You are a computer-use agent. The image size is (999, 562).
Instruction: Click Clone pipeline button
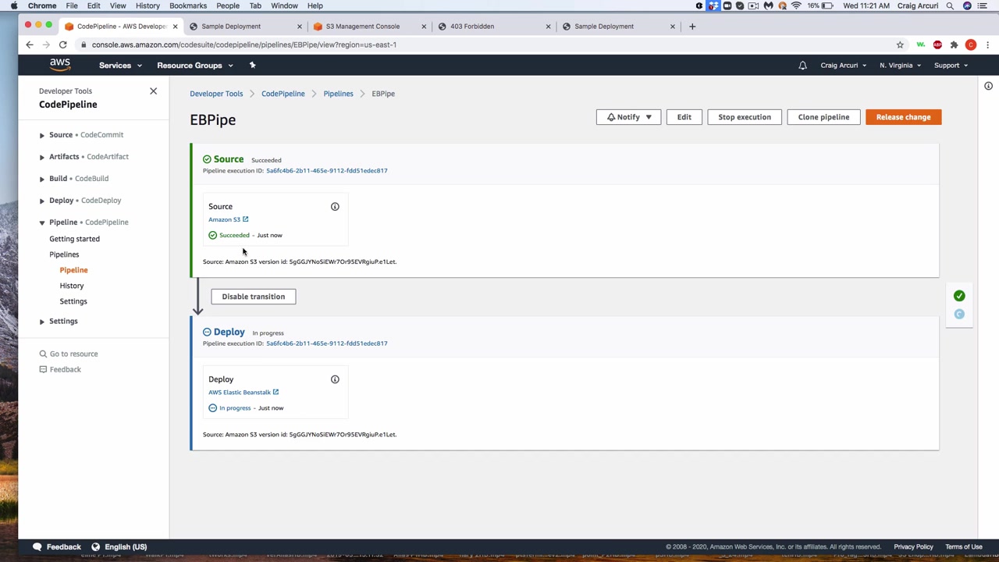click(823, 117)
